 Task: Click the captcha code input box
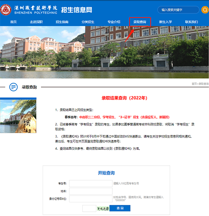tap(89, 208)
